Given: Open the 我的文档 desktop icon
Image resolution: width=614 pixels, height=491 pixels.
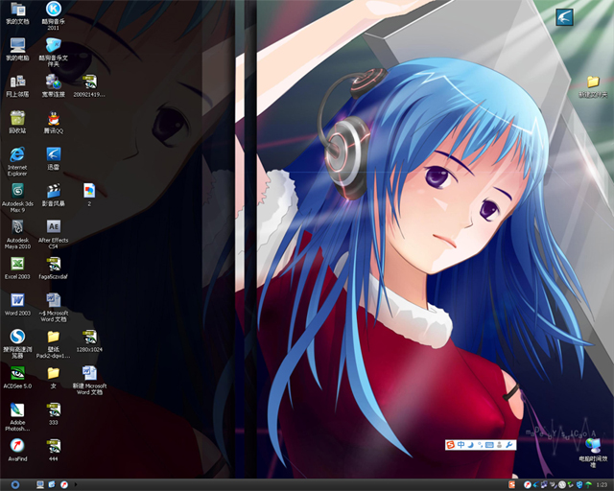Looking at the screenshot, I should pyautogui.click(x=17, y=13).
